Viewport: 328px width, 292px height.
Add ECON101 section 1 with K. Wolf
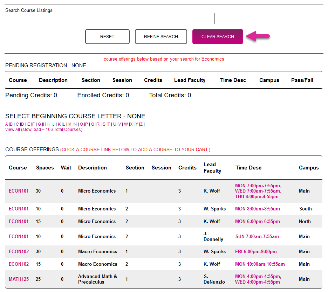(x=19, y=191)
